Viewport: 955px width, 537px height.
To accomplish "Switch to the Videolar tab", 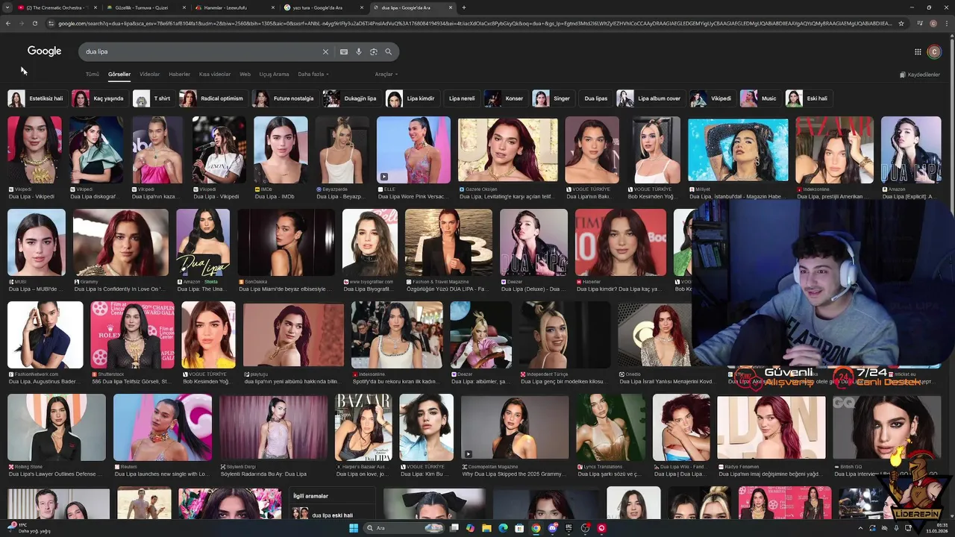I will click(x=149, y=75).
